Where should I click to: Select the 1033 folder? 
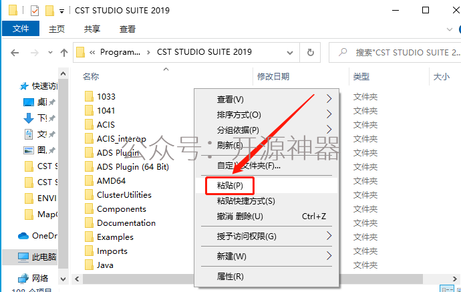(106, 96)
